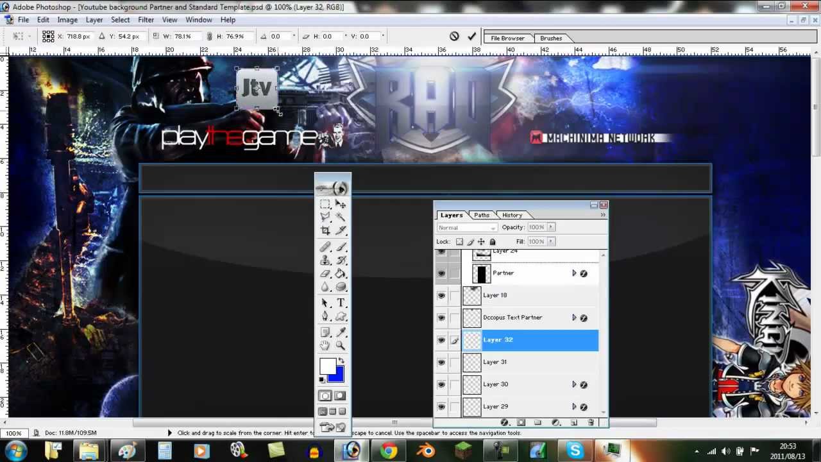This screenshot has height=462, width=821.
Task: Select the Notes tool
Action: (325, 332)
